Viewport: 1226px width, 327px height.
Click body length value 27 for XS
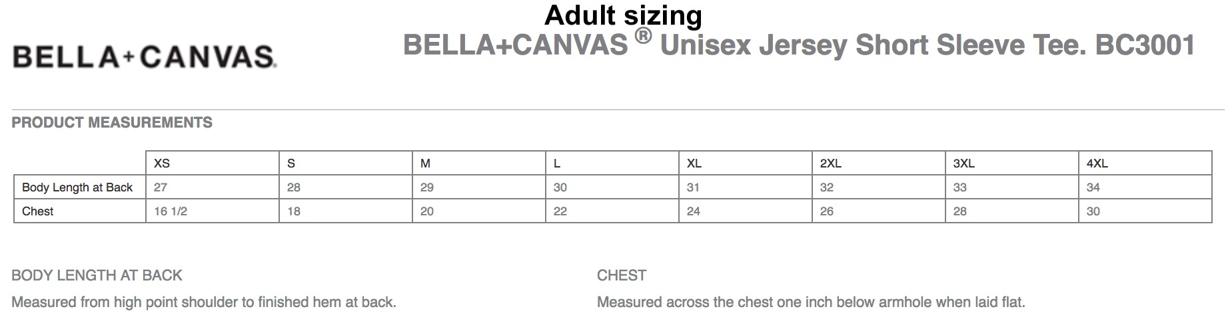coord(161,187)
